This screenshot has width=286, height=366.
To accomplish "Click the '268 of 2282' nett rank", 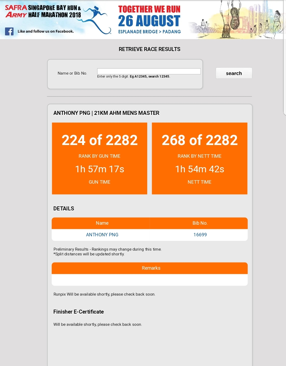I will point(200,140).
